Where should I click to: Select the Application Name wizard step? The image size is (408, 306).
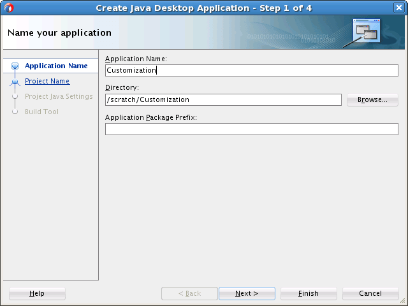(x=56, y=66)
